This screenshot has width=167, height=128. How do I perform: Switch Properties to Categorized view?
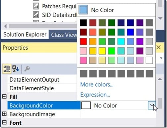[x=7, y=69]
